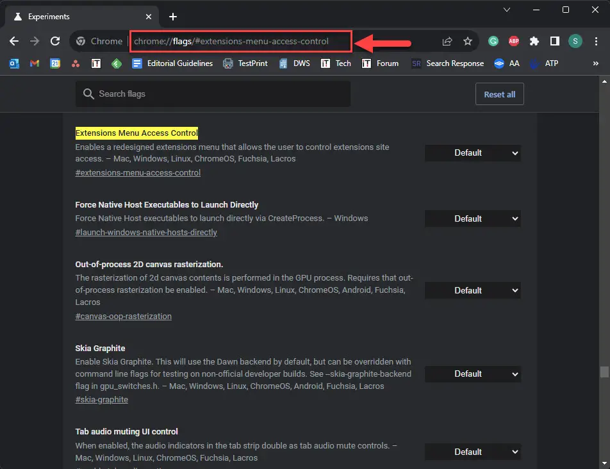Open the Skia Graphite flag dropdown

click(473, 374)
